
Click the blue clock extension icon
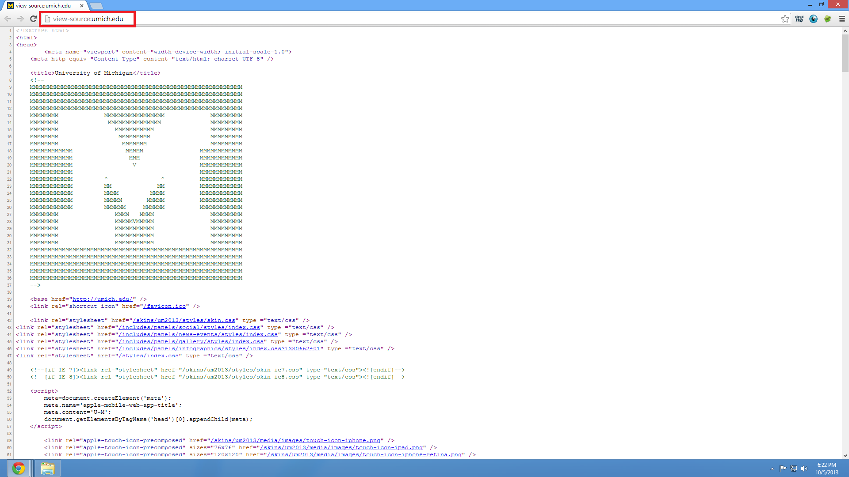tap(813, 19)
